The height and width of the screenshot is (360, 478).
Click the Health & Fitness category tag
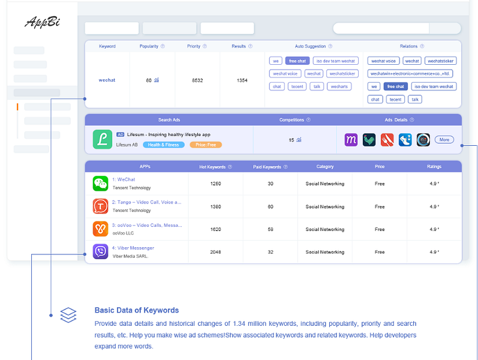coord(164,145)
